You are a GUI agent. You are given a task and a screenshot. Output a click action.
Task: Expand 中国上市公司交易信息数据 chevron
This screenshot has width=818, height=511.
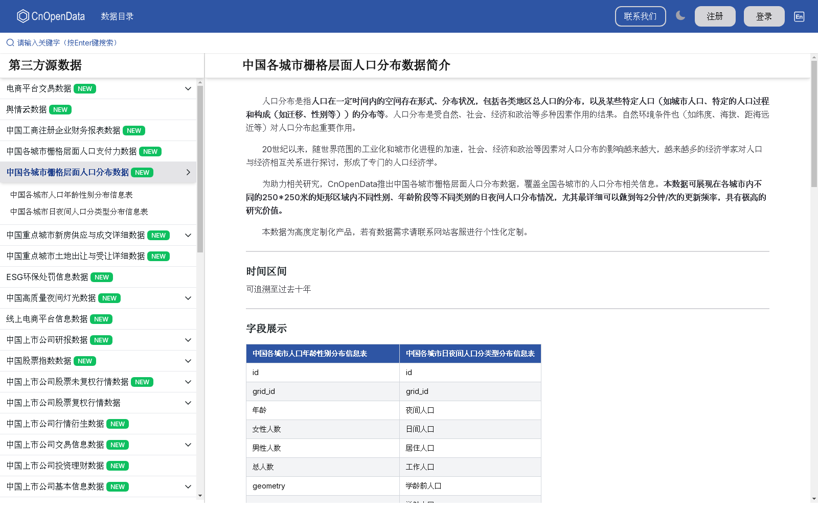[188, 445]
